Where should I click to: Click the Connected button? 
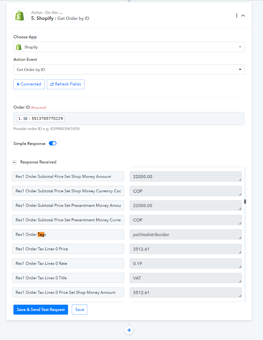(x=29, y=84)
